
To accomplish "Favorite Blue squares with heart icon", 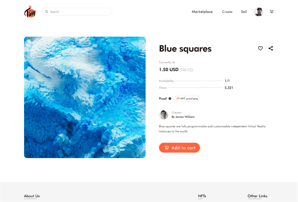I will (261, 48).
